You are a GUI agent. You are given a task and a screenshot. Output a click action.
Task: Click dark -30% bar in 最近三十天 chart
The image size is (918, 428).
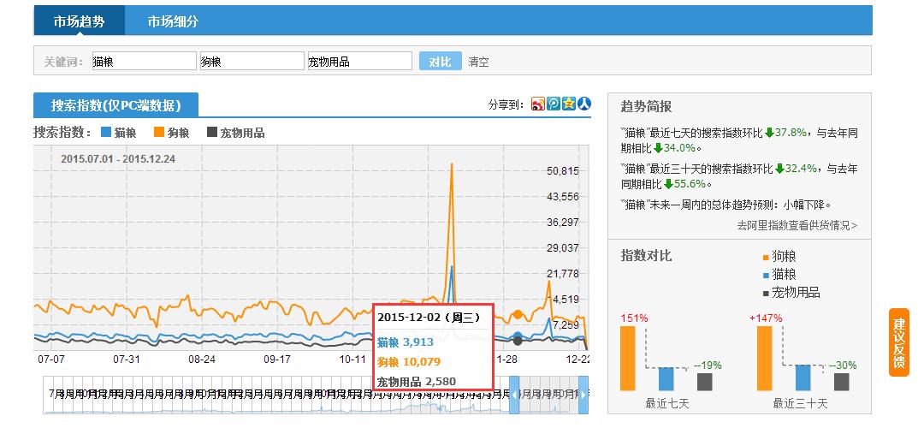[x=841, y=382]
